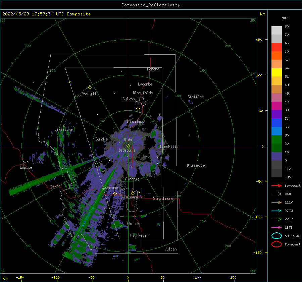Click the Okotoks label
Image resolution: width=302 pixels, height=282 pixels.
[134, 224]
